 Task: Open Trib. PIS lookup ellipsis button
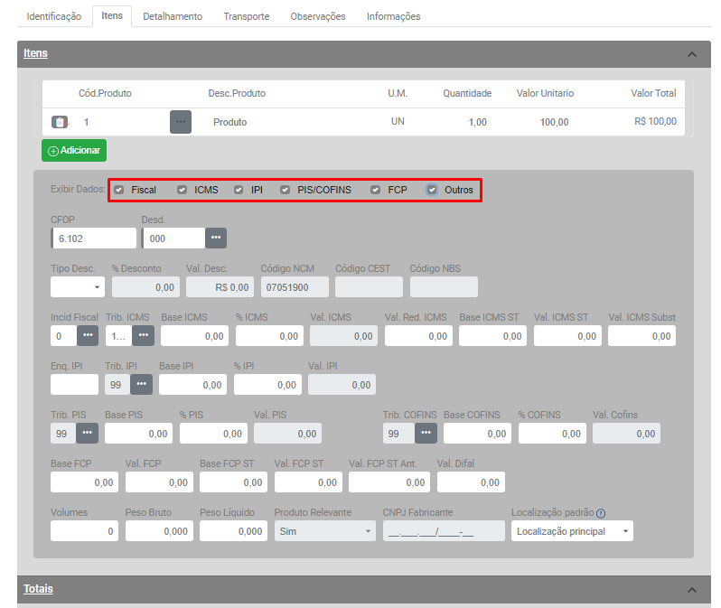88,433
